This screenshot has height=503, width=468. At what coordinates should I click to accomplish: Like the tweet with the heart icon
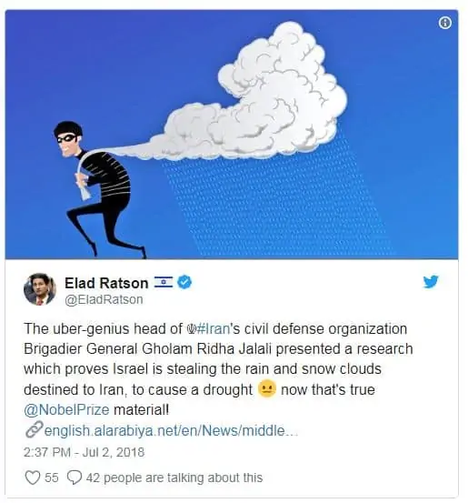[x=33, y=478]
